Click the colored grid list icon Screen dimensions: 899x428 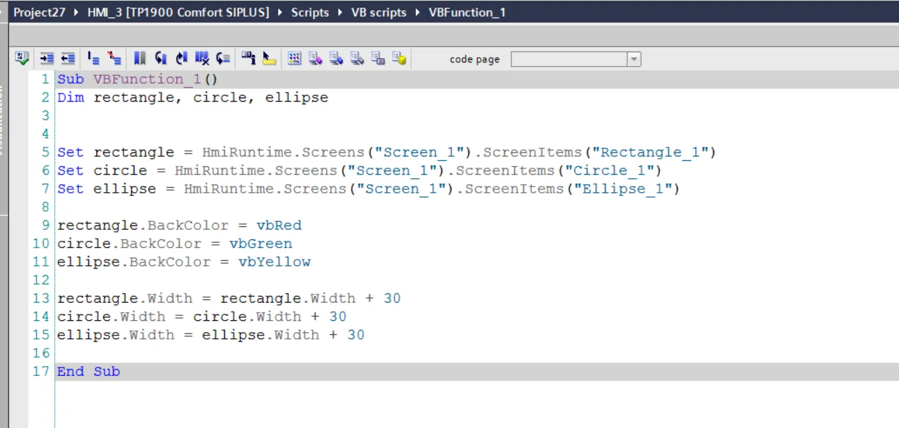click(x=294, y=58)
